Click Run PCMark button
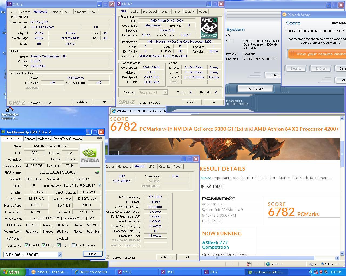The image size is (346, 276). click(x=255, y=89)
